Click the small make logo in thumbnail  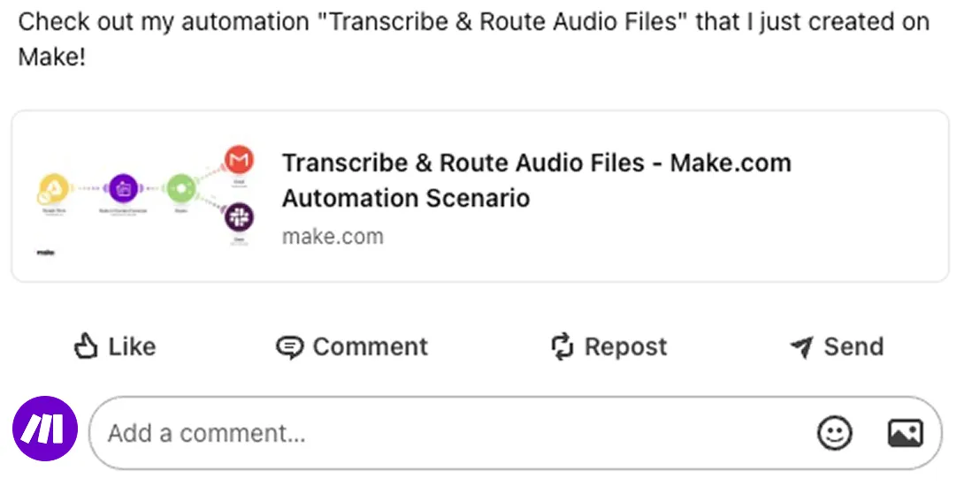coord(45,253)
